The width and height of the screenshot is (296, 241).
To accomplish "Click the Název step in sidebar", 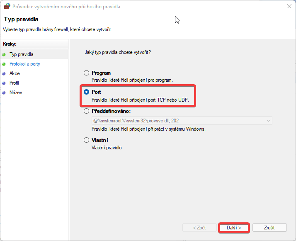I will coord(16,93).
